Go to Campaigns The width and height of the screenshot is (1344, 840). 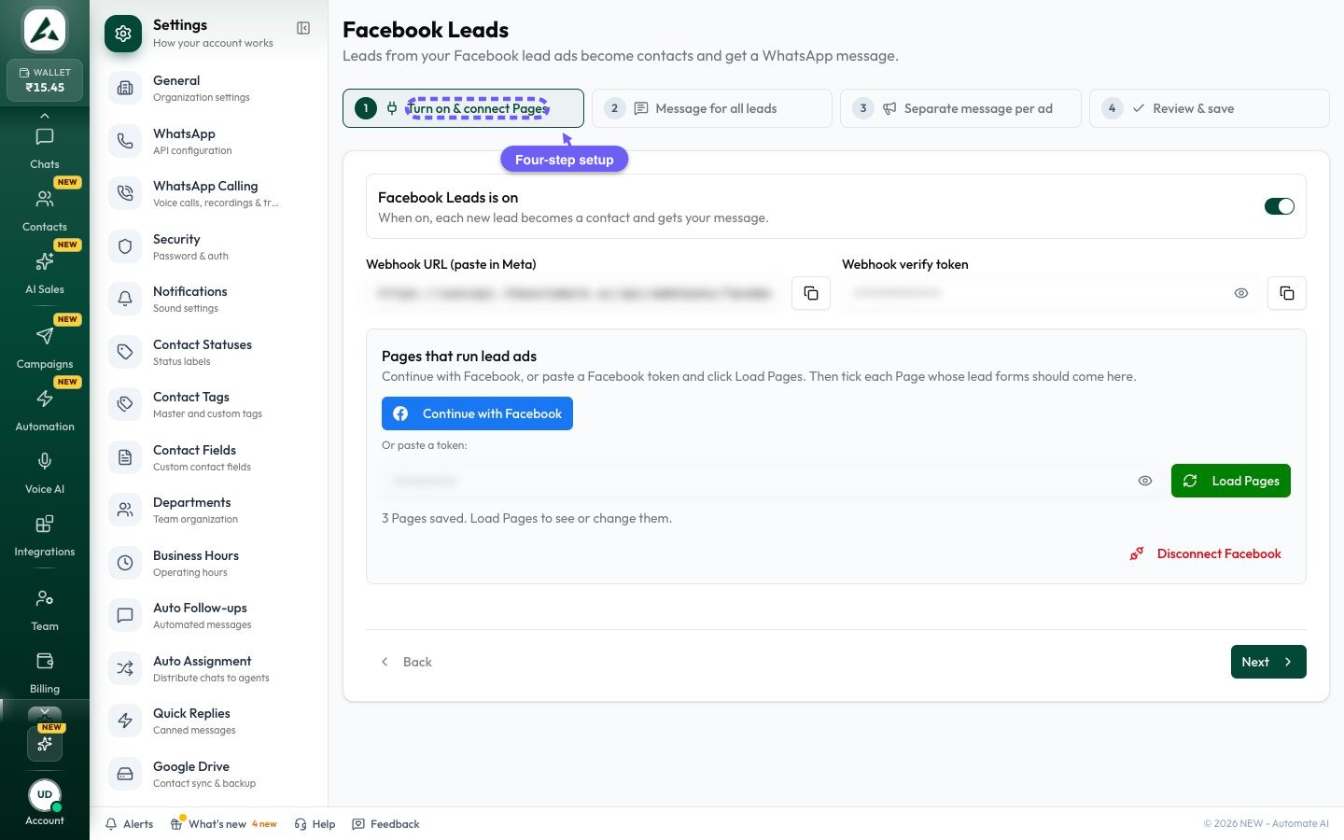44,346
